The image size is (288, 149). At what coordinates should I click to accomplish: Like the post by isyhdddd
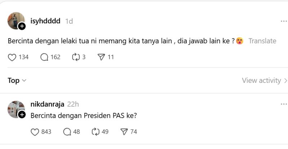pyautogui.click(x=12, y=57)
